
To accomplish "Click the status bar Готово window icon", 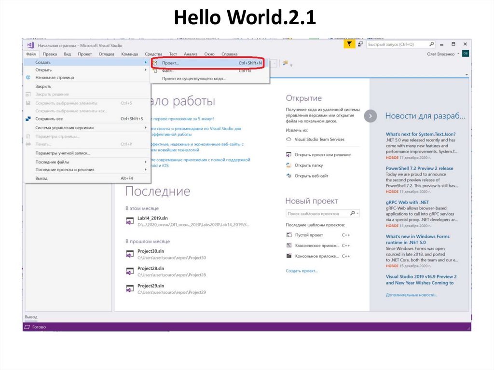I will tap(27, 327).
